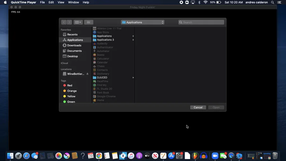Open the Wi-Fi status menu
The height and width of the screenshot is (161, 286).
pos(206,2)
